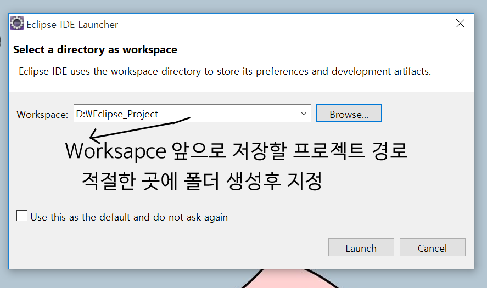
Task: Enable 'Use this as the default' checkbox
Action: click(22, 216)
